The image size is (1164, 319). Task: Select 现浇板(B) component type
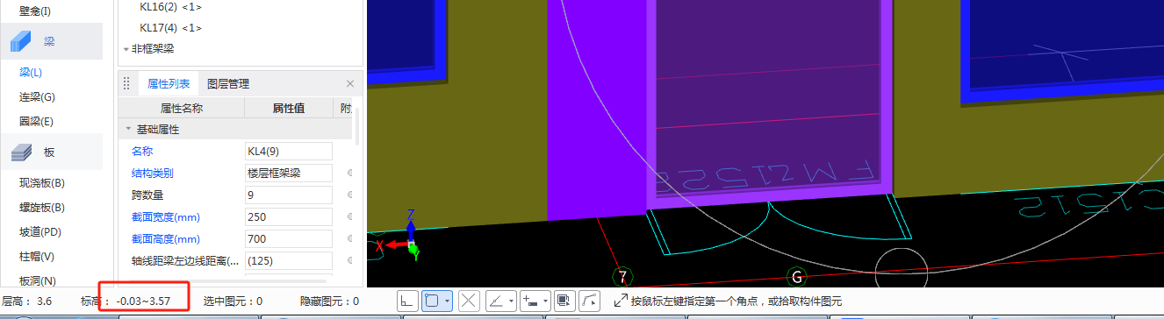[42, 183]
